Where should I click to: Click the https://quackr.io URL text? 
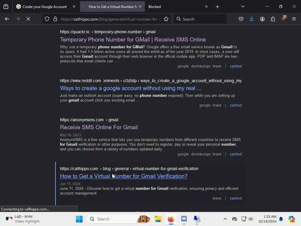point(75,32)
